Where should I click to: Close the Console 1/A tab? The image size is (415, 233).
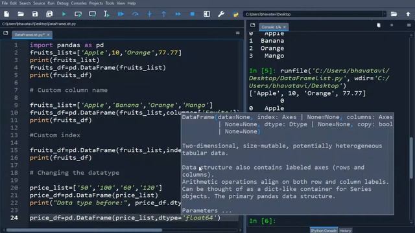click(x=285, y=27)
